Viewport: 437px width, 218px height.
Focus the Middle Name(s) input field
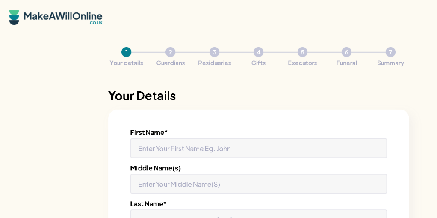[258, 184]
